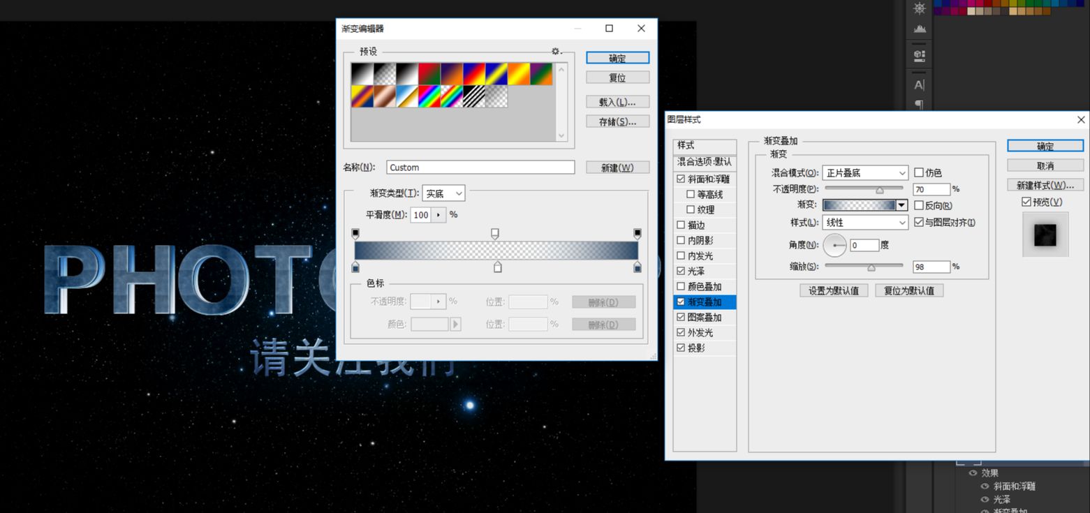The width and height of the screenshot is (1090, 513).
Task: Open the Navigator panel ship-wheel icon
Action: [920, 8]
